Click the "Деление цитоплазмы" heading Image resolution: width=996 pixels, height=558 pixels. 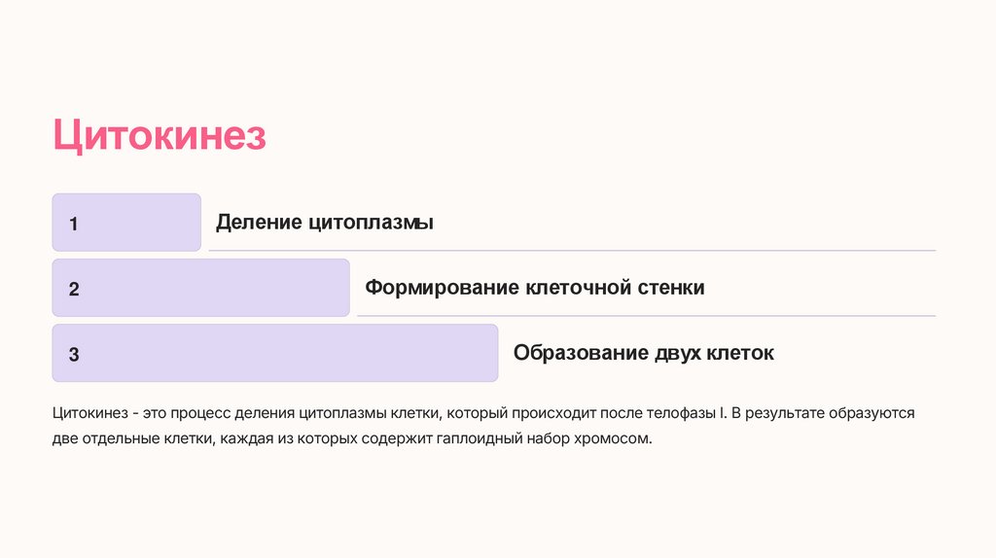(x=325, y=223)
